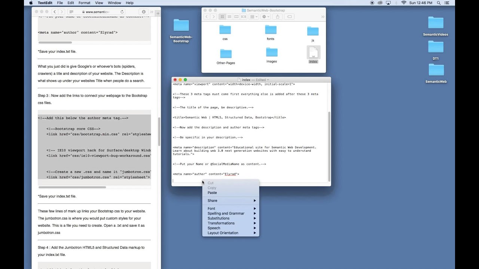Open Finder Action gear menu
This screenshot has height=269, width=479.
(x=266, y=16)
